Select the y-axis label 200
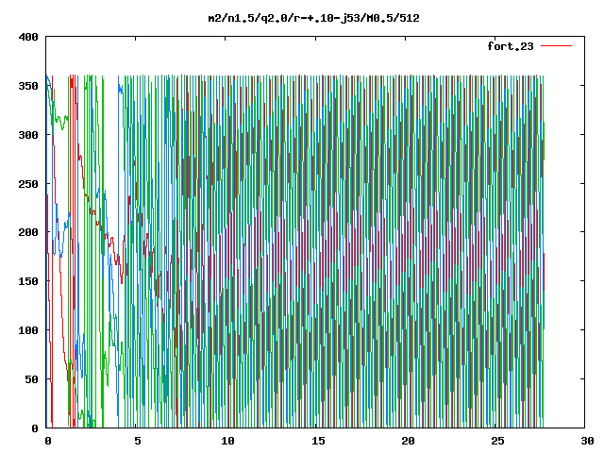Viewport: 604px width, 453px height. tap(28, 232)
